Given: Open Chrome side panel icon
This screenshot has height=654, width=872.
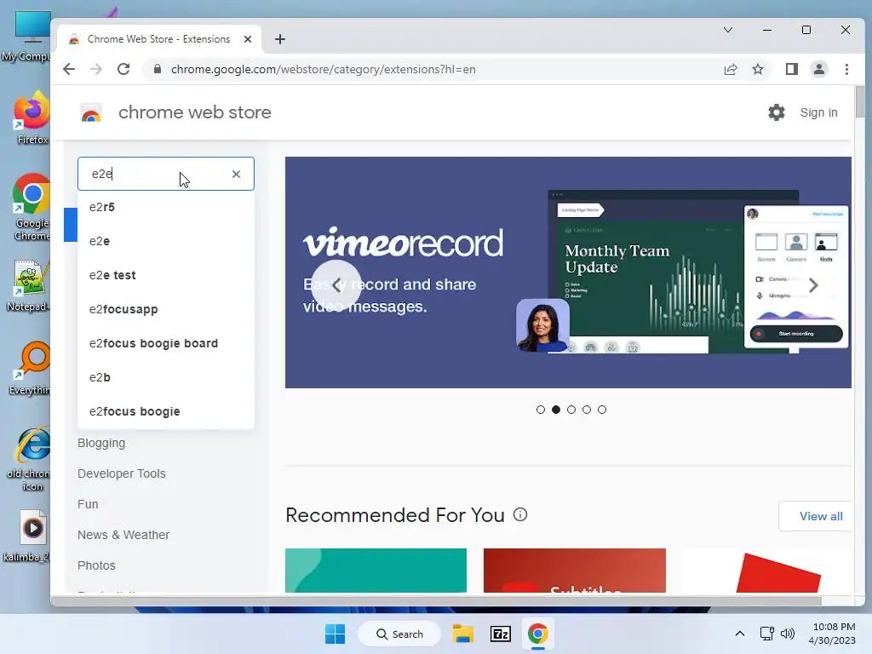Looking at the screenshot, I should point(791,69).
